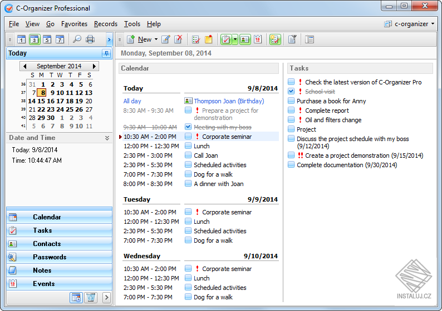Open the View menu

coord(32,24)
